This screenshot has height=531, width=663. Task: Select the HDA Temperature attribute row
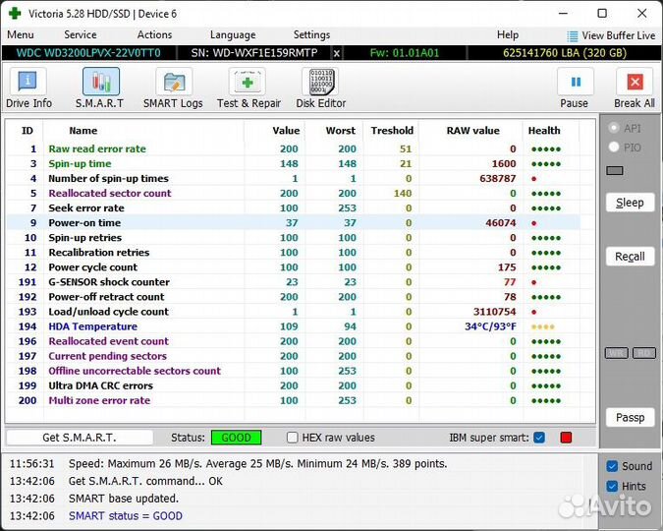coord(92,326)
